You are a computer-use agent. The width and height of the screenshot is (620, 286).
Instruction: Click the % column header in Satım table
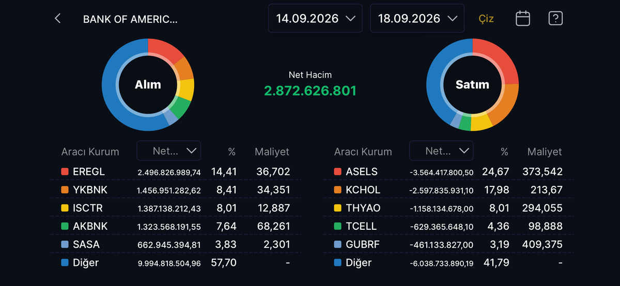[x=504, y=152]
